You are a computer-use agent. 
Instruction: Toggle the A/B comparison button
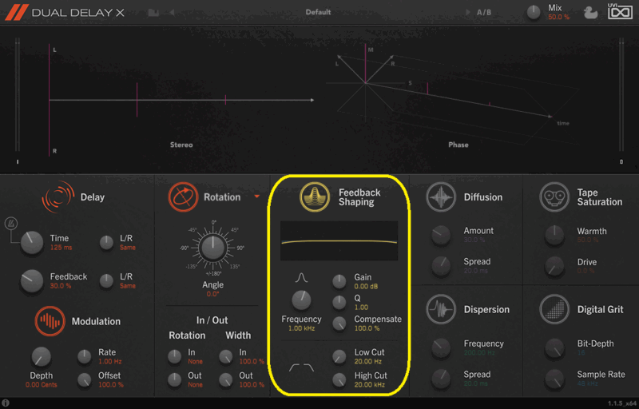pyautogui.click(x=484, y=13)
